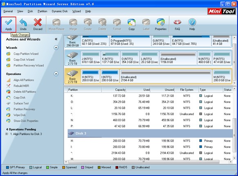Choose Delete All Partitions operation
Screen dimensions: 238x176
click(x=25, y=92)
